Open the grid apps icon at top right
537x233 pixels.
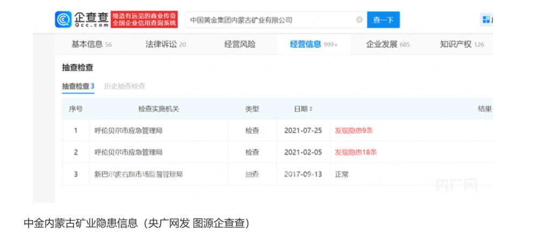pyautogui.click(x=486, y=19)
